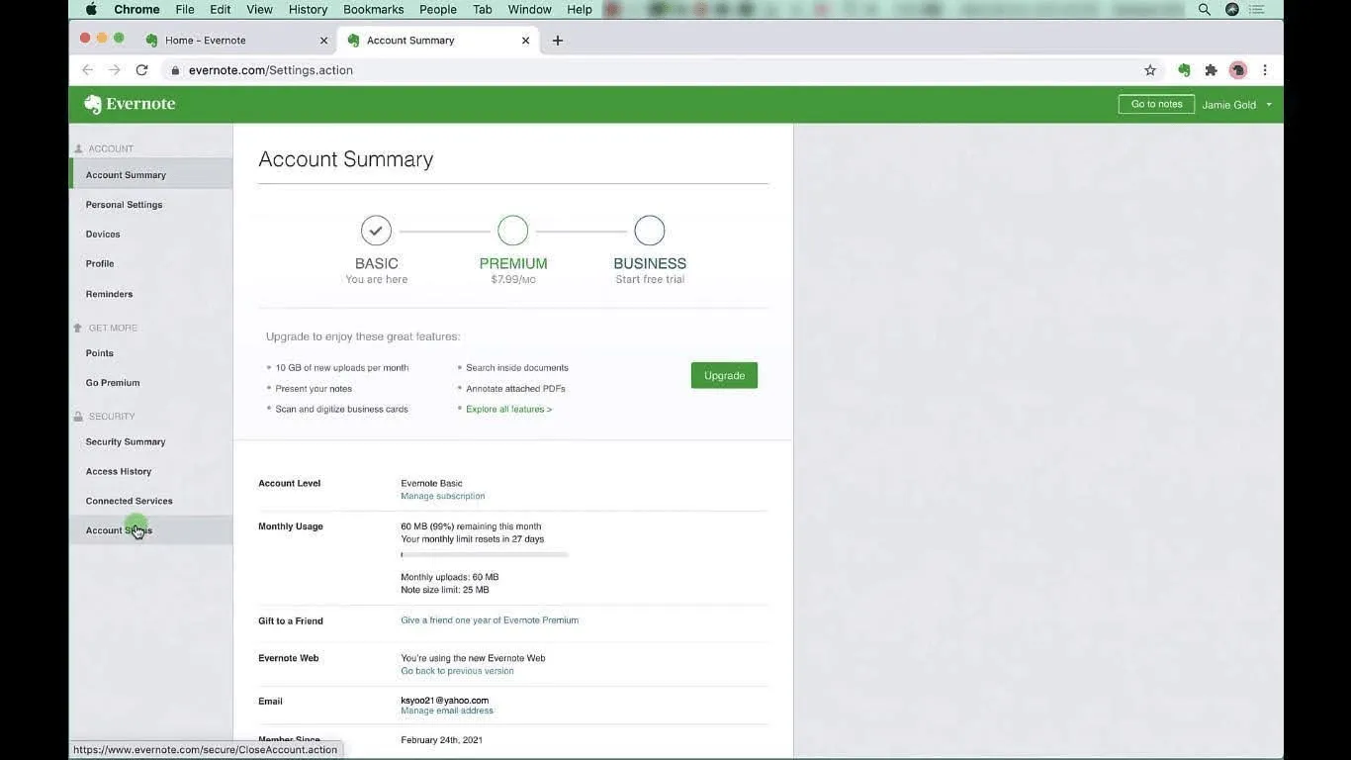
Task: Open the Chrome File menu
Action: 185,9
